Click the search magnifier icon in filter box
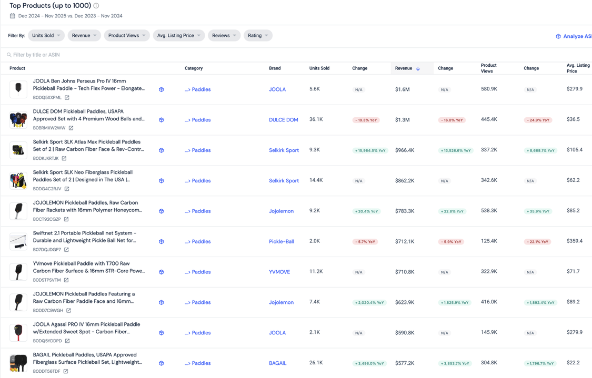This screenshot has height=378, width=592. [x=9, y=55]
